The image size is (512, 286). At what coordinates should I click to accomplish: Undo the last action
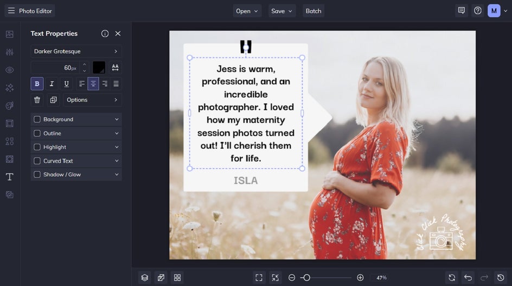[x=468, y=277]
